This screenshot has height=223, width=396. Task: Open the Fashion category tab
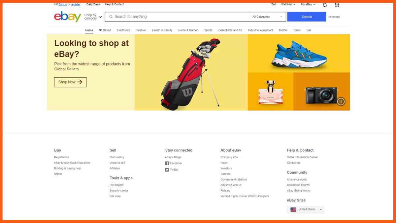141,30
